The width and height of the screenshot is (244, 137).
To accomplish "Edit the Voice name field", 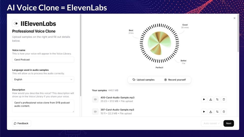I will click(x=43, y=60).
